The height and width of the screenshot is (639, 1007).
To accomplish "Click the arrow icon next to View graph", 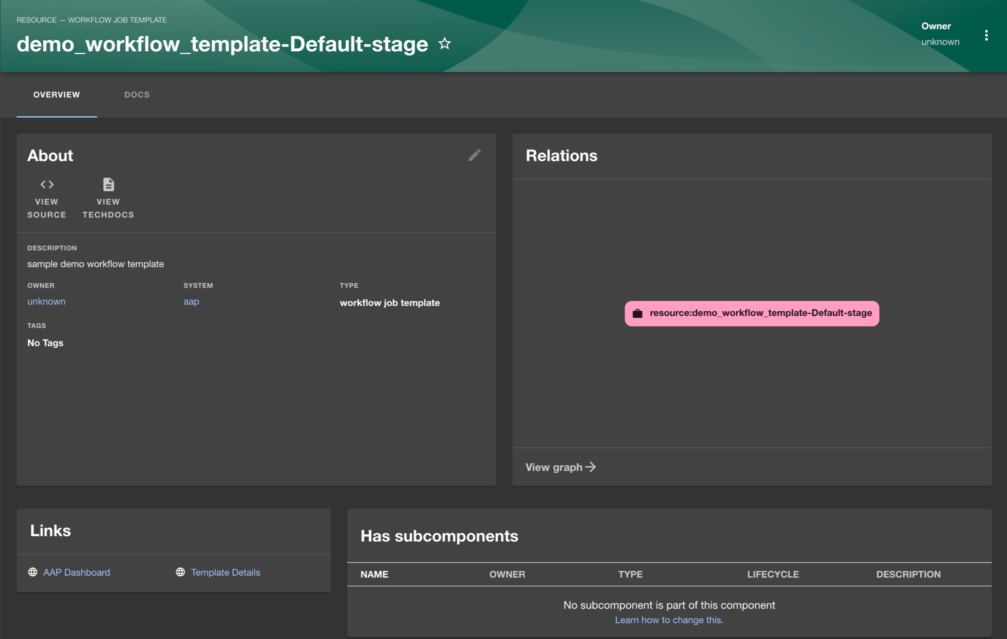I will tap(591, 467).
